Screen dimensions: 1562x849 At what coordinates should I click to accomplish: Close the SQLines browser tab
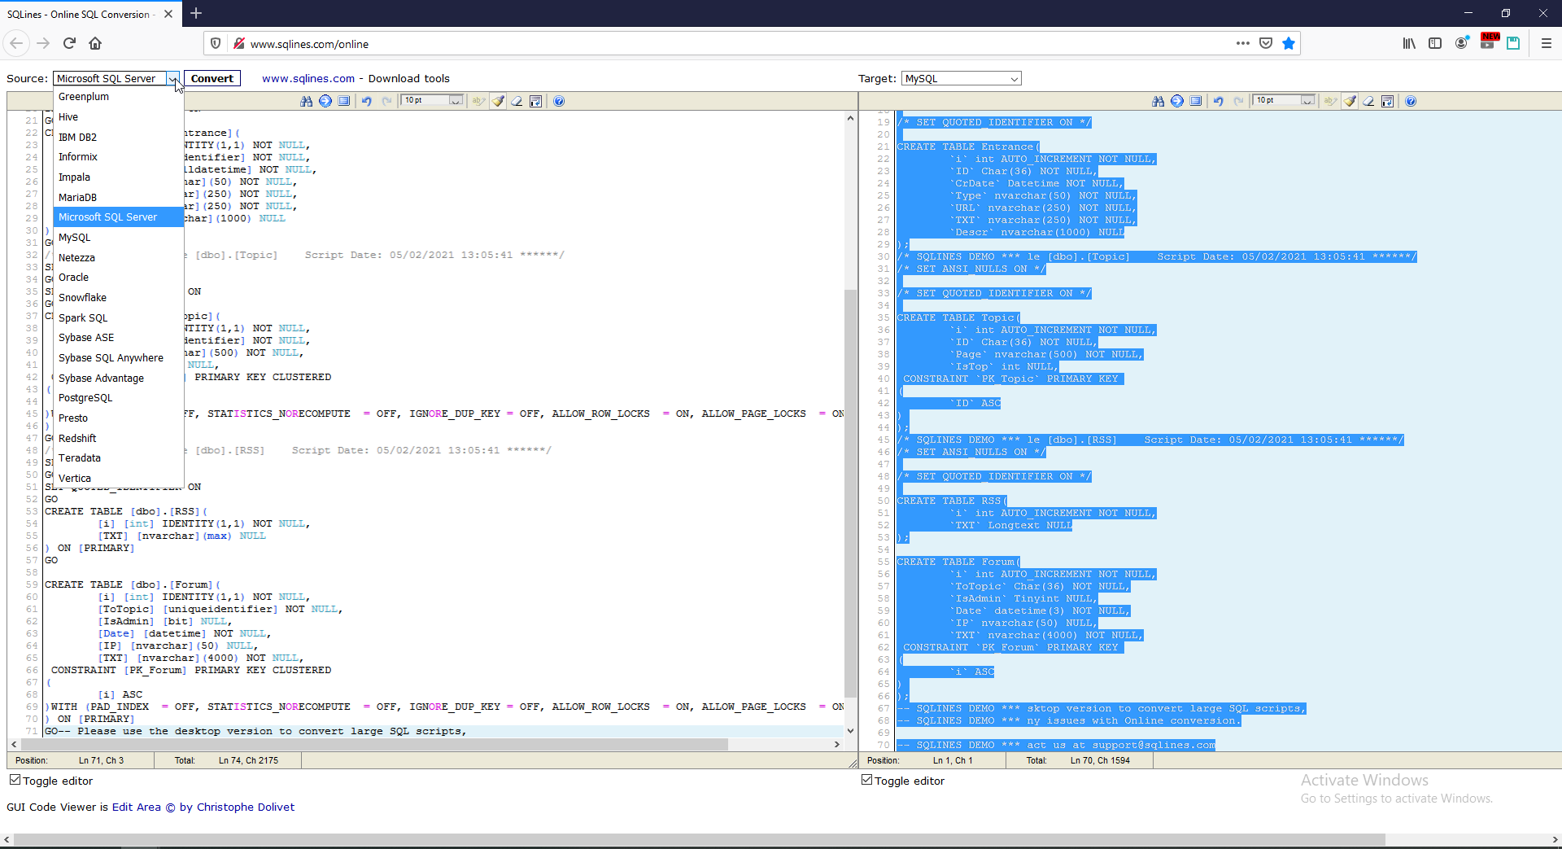[x=168, y=14]
